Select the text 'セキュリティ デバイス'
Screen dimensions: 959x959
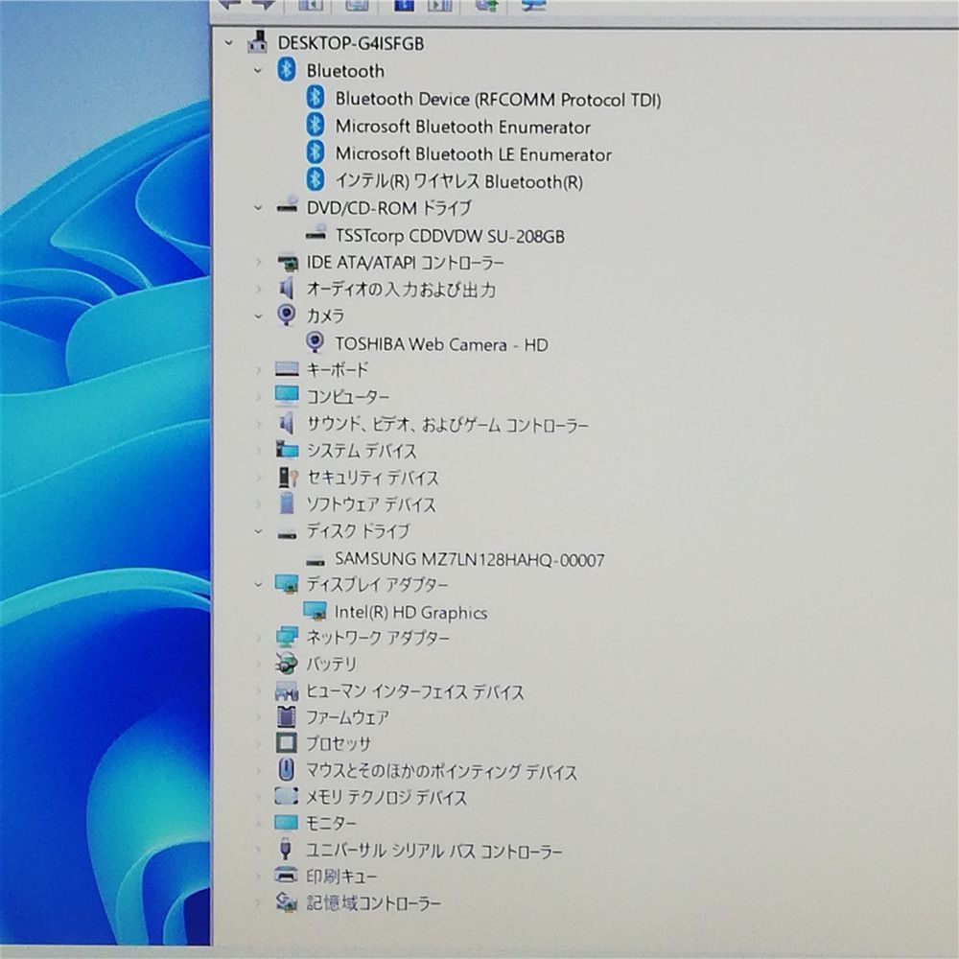372,478
